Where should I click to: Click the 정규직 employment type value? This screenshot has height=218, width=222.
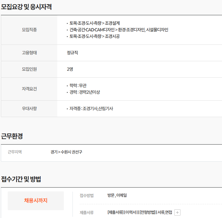click(x=72, y=53)
